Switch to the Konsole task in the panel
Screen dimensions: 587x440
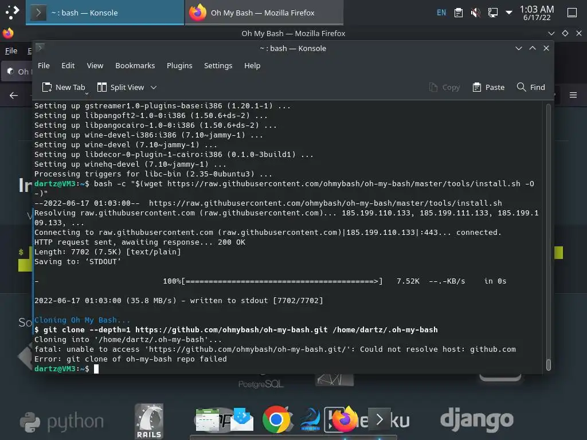pos(105,13)
